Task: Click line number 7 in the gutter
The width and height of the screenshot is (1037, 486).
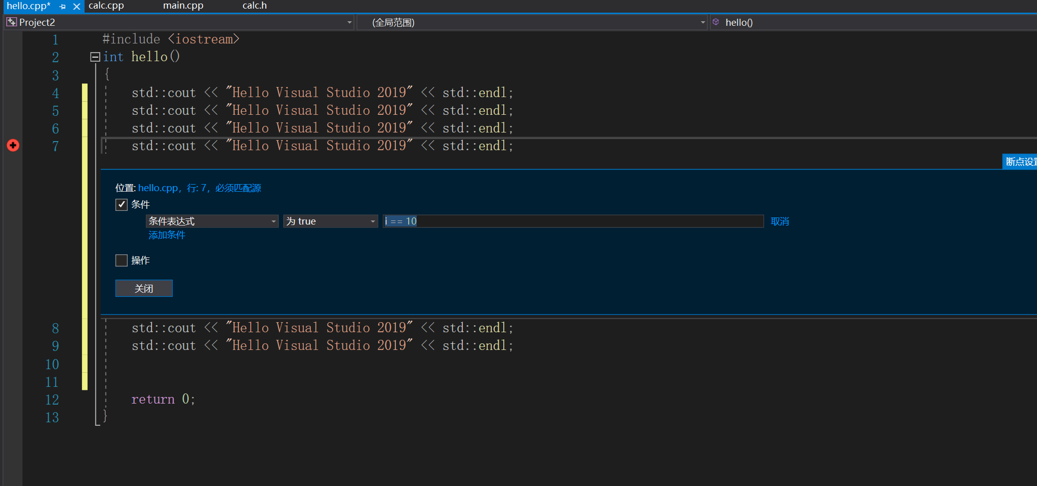Action: tap(56, 146)
